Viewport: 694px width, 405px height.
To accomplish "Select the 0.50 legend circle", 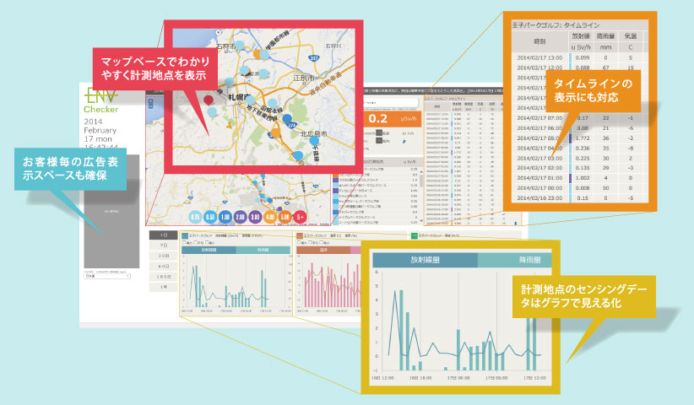I will click(x=210, y=217).
